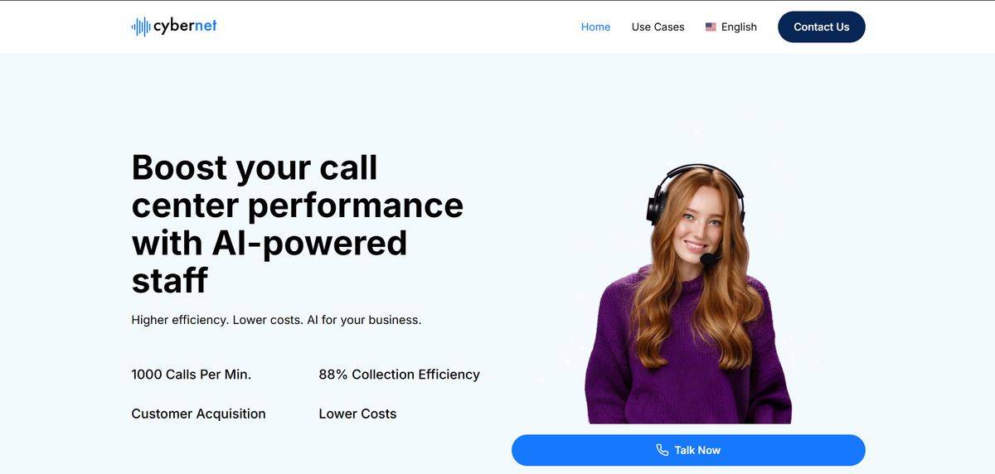Click the headset microphone in the photo
This screenshot has width=995, height=474.
point(710,259)
